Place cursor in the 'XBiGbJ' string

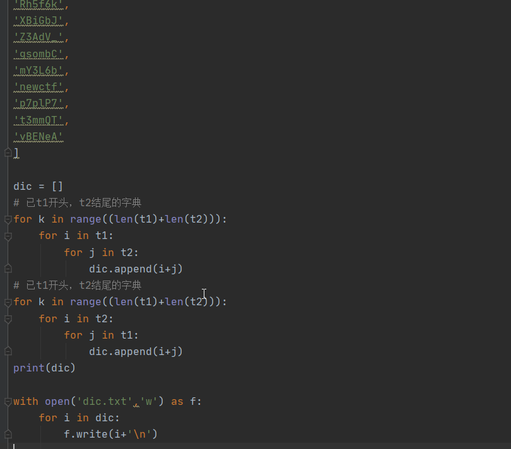(x=38, y=21)
